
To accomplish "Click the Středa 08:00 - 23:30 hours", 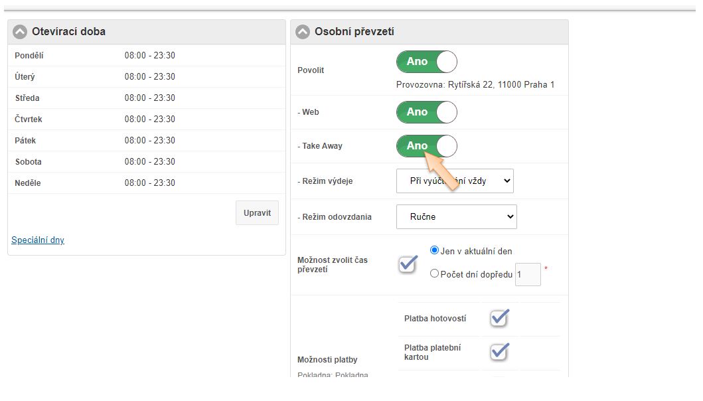I will click(150, 98).
